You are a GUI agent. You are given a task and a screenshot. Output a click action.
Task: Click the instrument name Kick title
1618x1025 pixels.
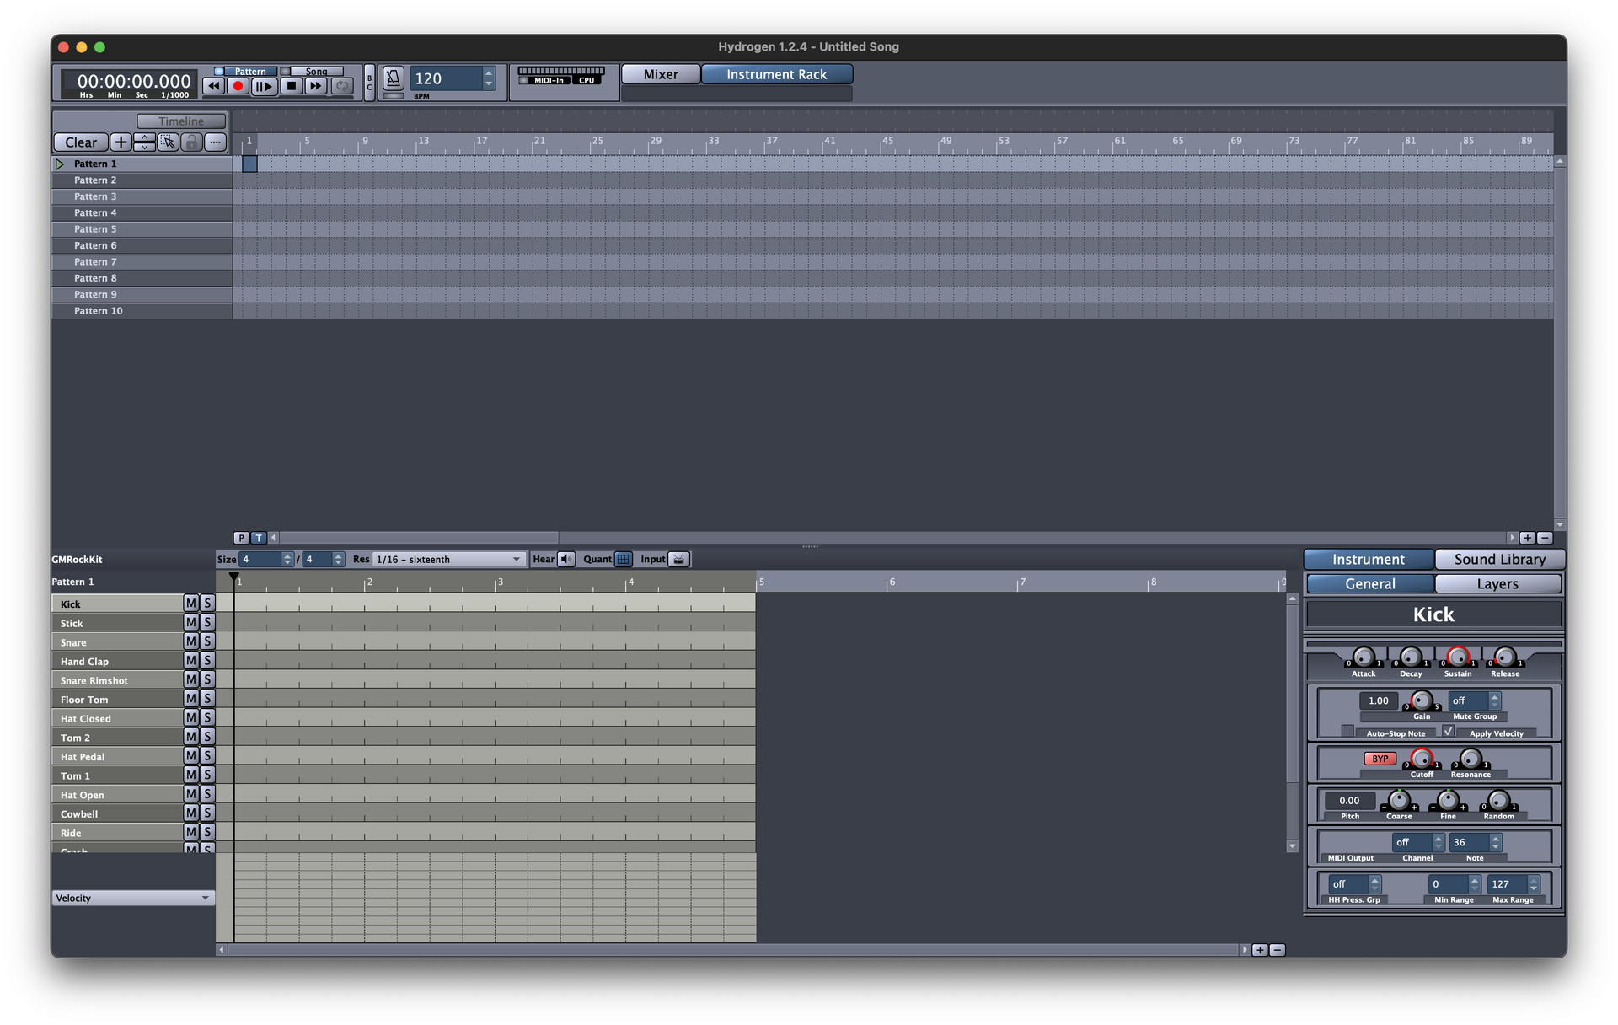(1433, 614)
